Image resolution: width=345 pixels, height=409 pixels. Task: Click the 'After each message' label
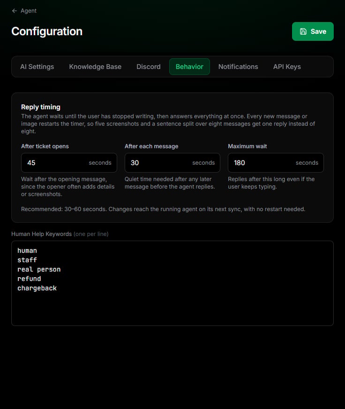151,146
